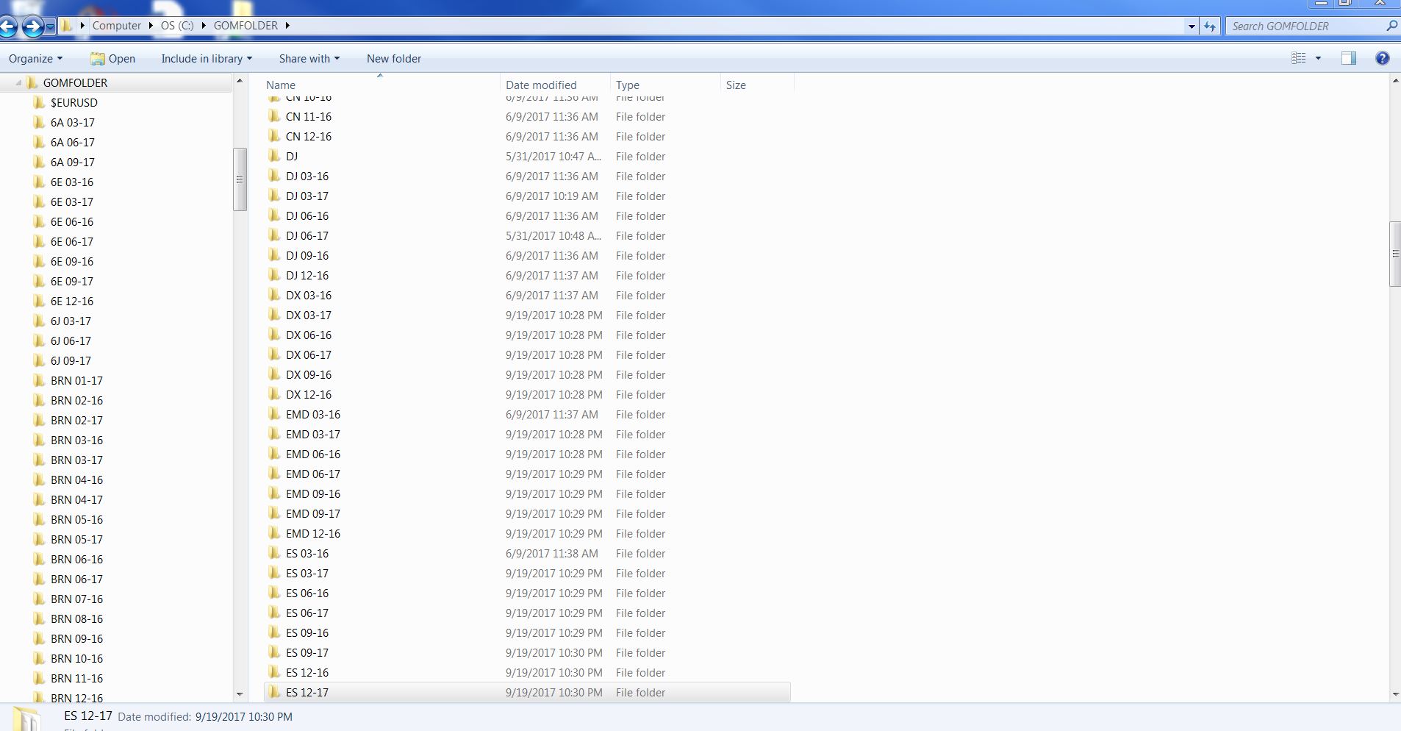1401x731 pixels.
Task: Click the folder icon of ES 09-17
Action: pyautogui.click(x=273, y=652)
